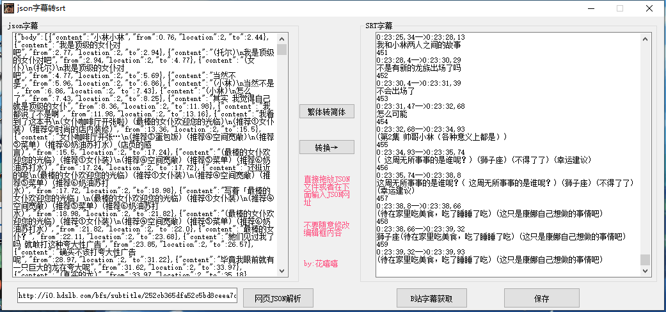Image resolution: width=666 pixels, height=312 pixels.
Task: Click the timestamp 0:23:32,68—>0:23:34,93
Action: point(420,129)
